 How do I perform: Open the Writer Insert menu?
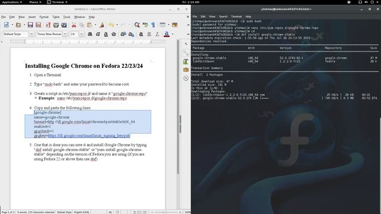32,17
